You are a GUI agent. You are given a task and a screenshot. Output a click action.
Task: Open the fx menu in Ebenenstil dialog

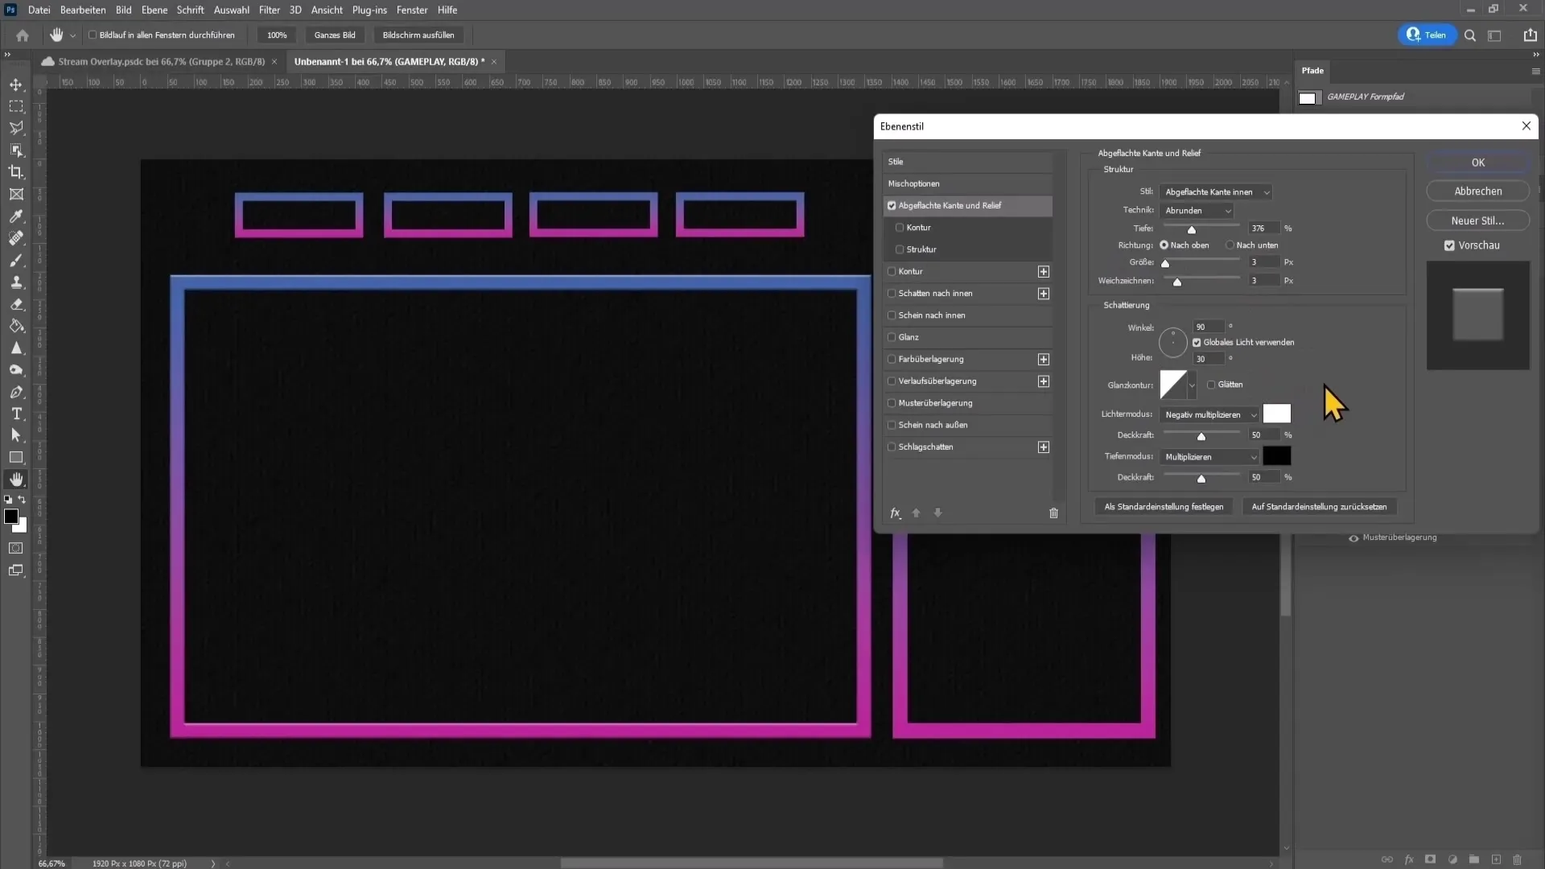[x=896, y=513]
